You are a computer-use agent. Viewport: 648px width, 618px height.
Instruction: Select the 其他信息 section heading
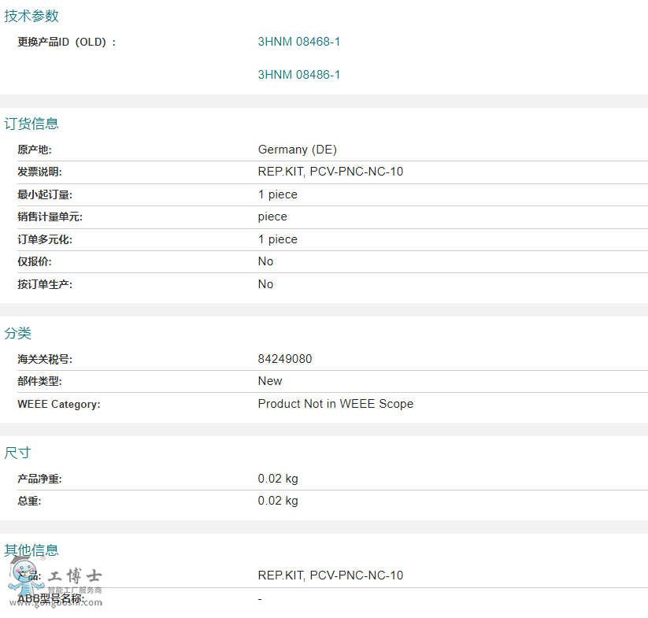tap(31, 550)
